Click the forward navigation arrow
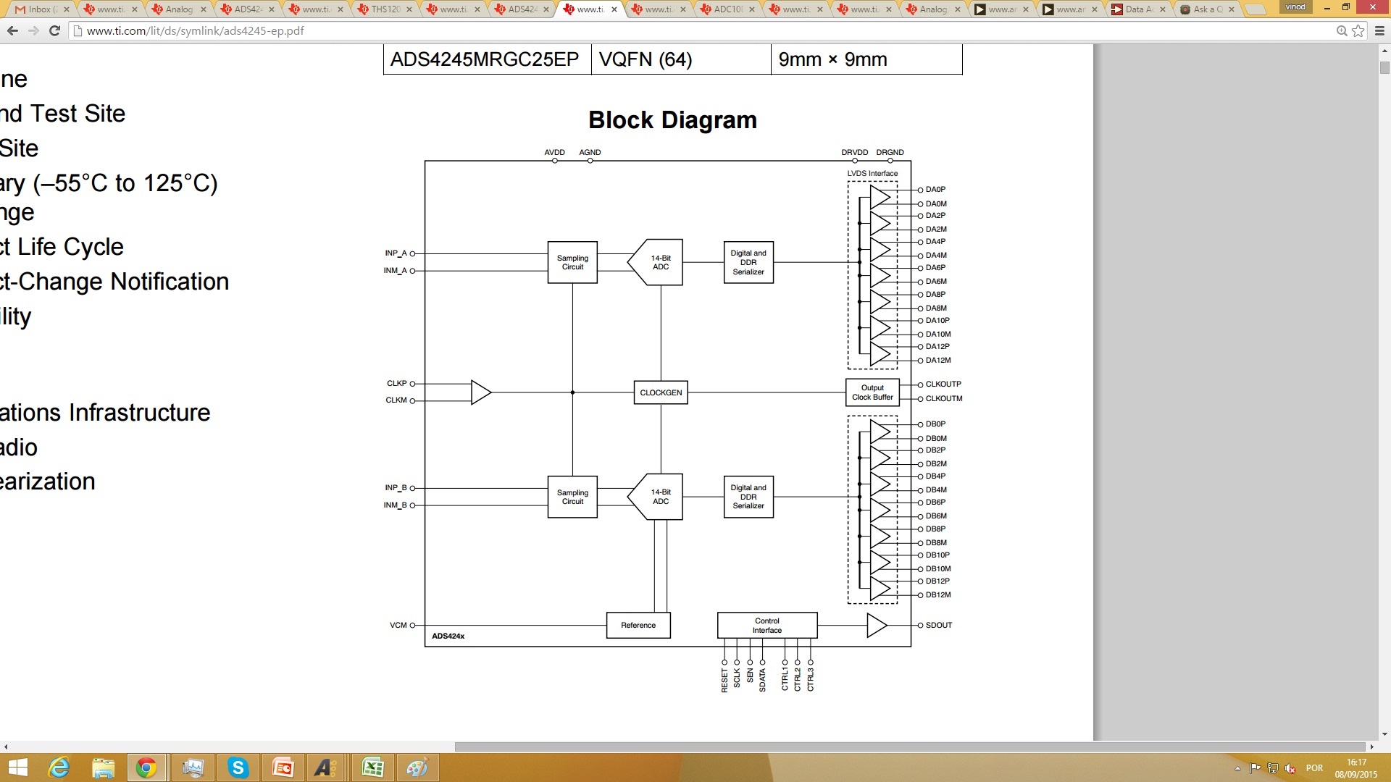This screenshot has width=1391, height=782. 33,30
